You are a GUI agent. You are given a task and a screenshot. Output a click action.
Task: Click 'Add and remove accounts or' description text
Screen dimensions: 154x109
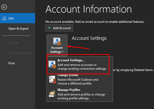tap(77, 65)
